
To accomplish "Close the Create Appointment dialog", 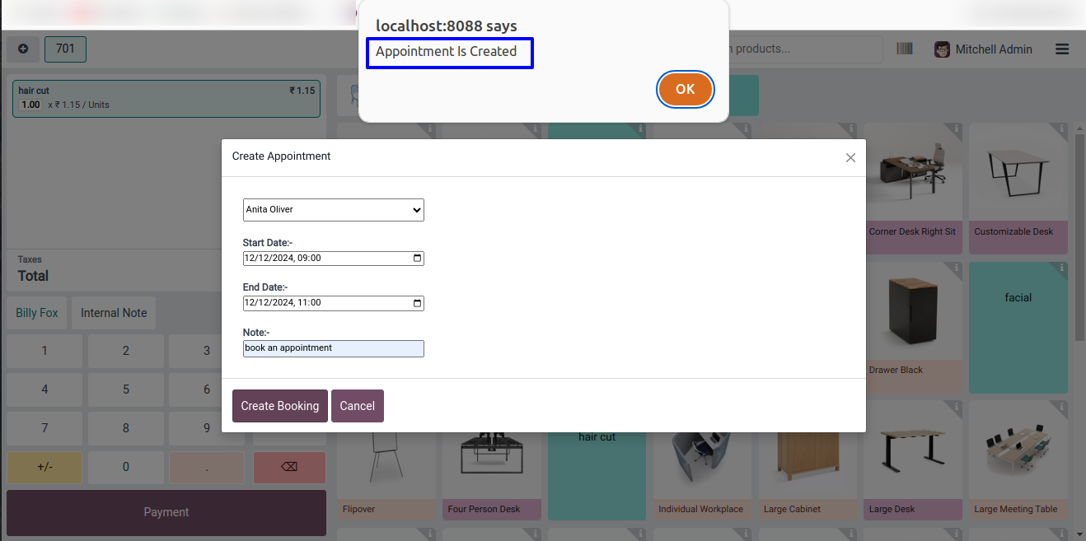I will click(x=850, y=157).
